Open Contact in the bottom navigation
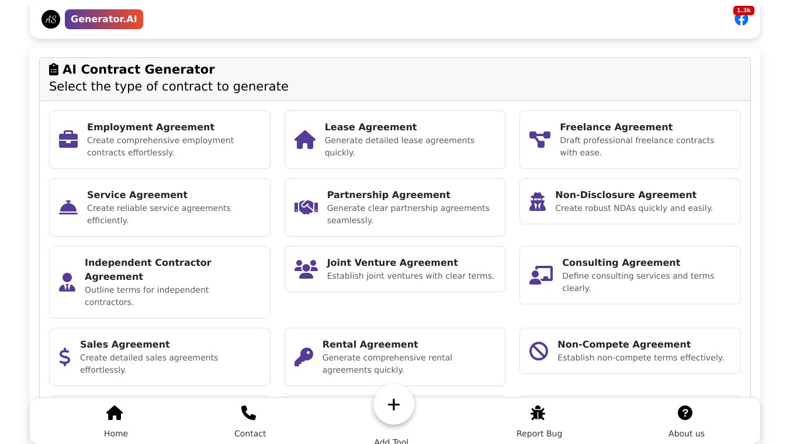The width and height of the screenshot is (790, 444). coord(250,421)
